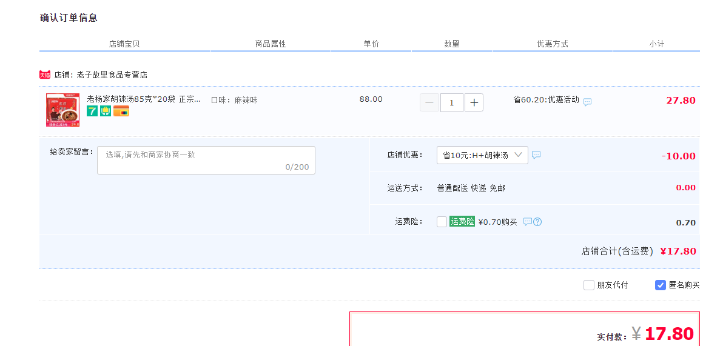This screenshot has width=703, height=346.
Task: Click the shipping text 普通配送 快递 免邮
Action: point(471,188)
